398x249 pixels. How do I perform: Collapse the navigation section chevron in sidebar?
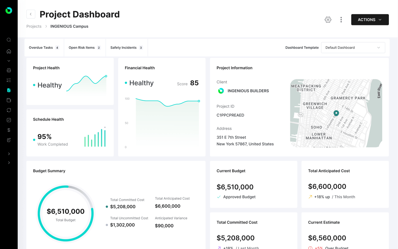coord(9,60)
